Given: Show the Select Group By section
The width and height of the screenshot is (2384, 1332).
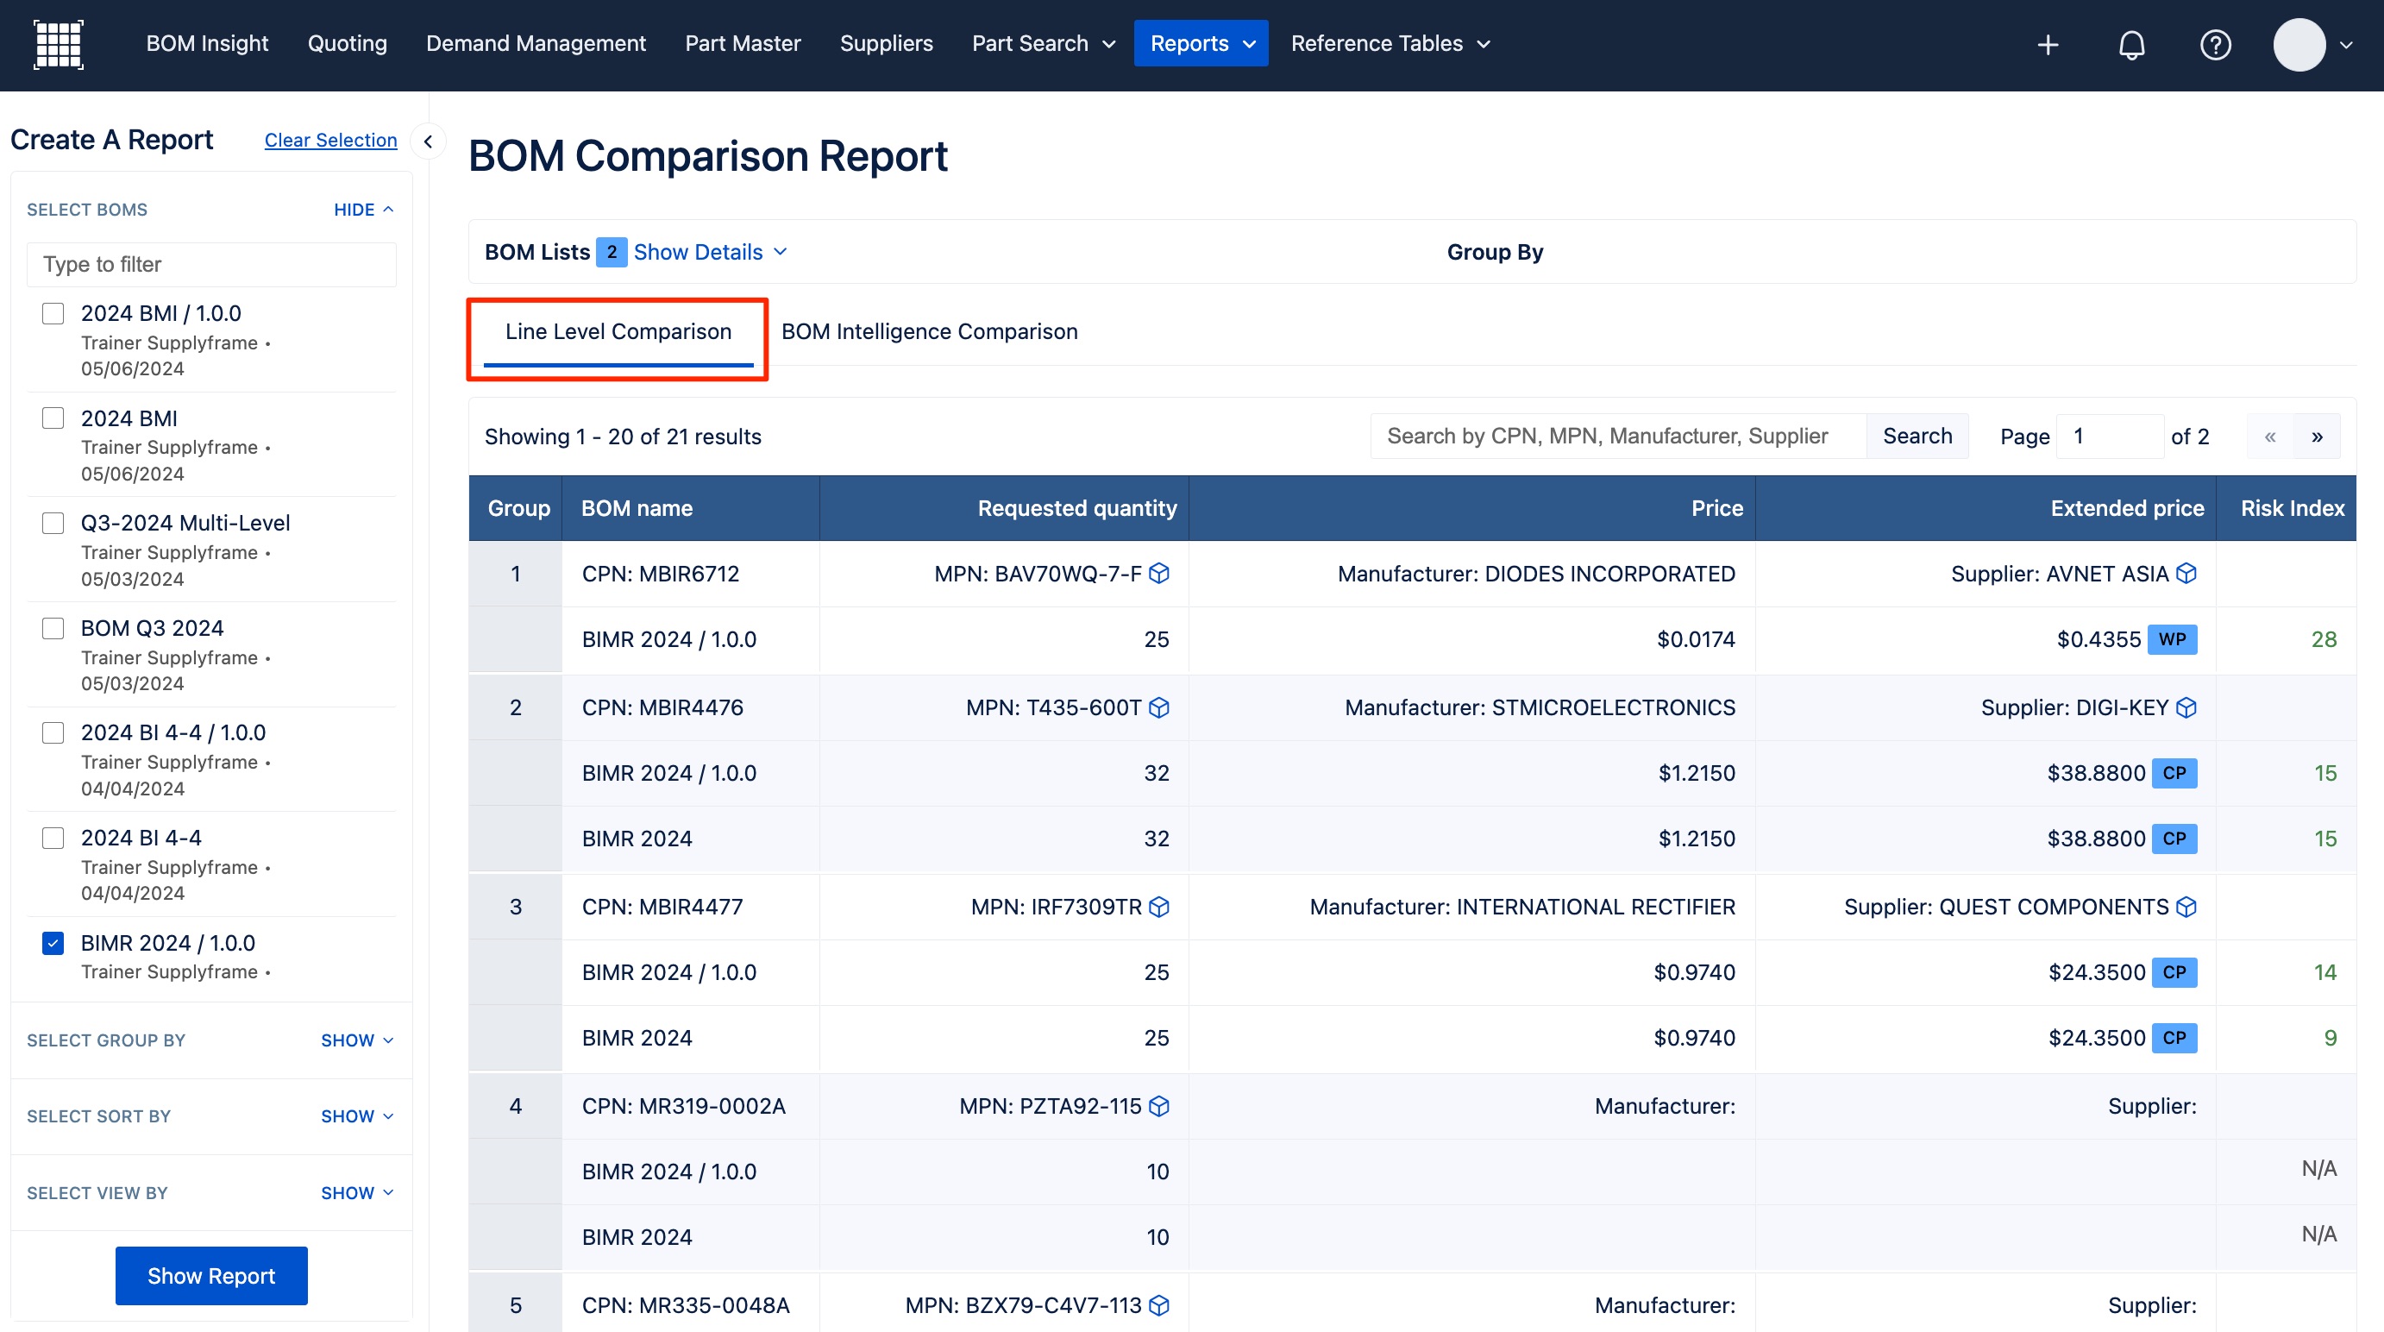Looking at the screenshot, I should 357,1040.
